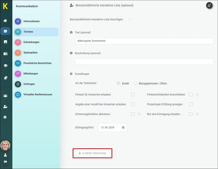Click the Einstellungen gear icon

click(x=71, y=74)
